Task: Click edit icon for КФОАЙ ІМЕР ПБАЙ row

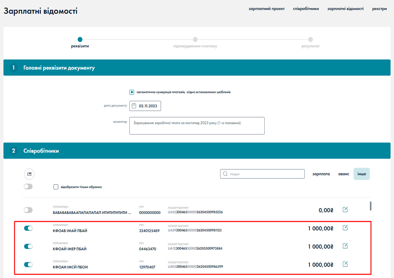Action: pyautogui.click(x=345, y=246)
